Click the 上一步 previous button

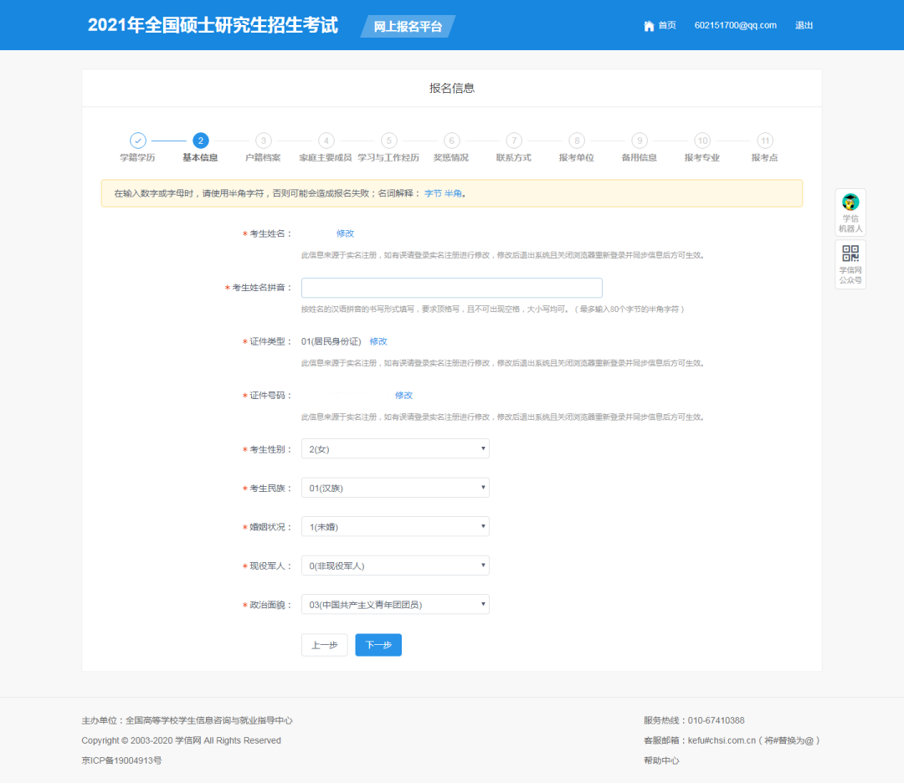(x=324, y=644)
